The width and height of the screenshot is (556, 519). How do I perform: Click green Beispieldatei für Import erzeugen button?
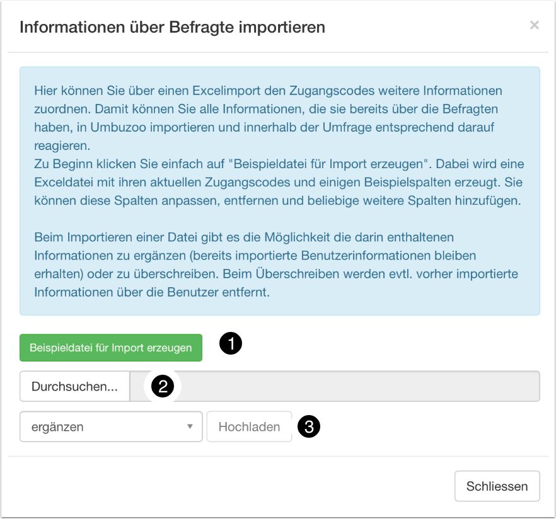[x=111, y=348]
